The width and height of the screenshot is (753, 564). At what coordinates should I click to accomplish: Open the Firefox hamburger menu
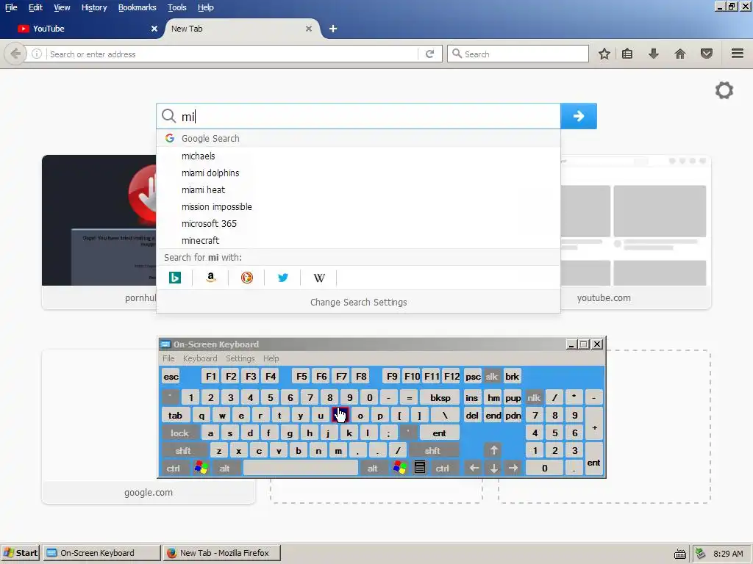738,54
